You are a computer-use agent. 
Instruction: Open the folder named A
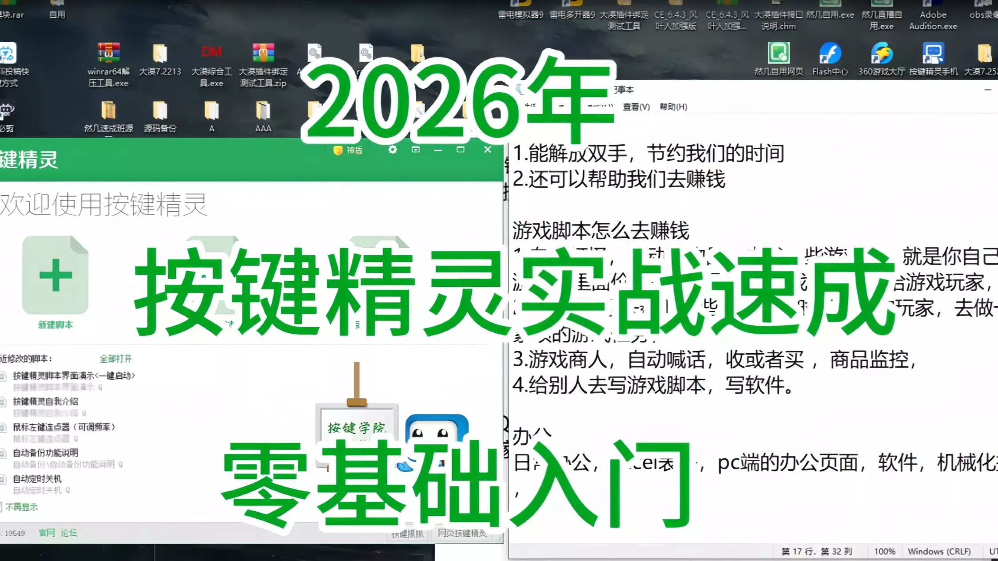[211, 117]
